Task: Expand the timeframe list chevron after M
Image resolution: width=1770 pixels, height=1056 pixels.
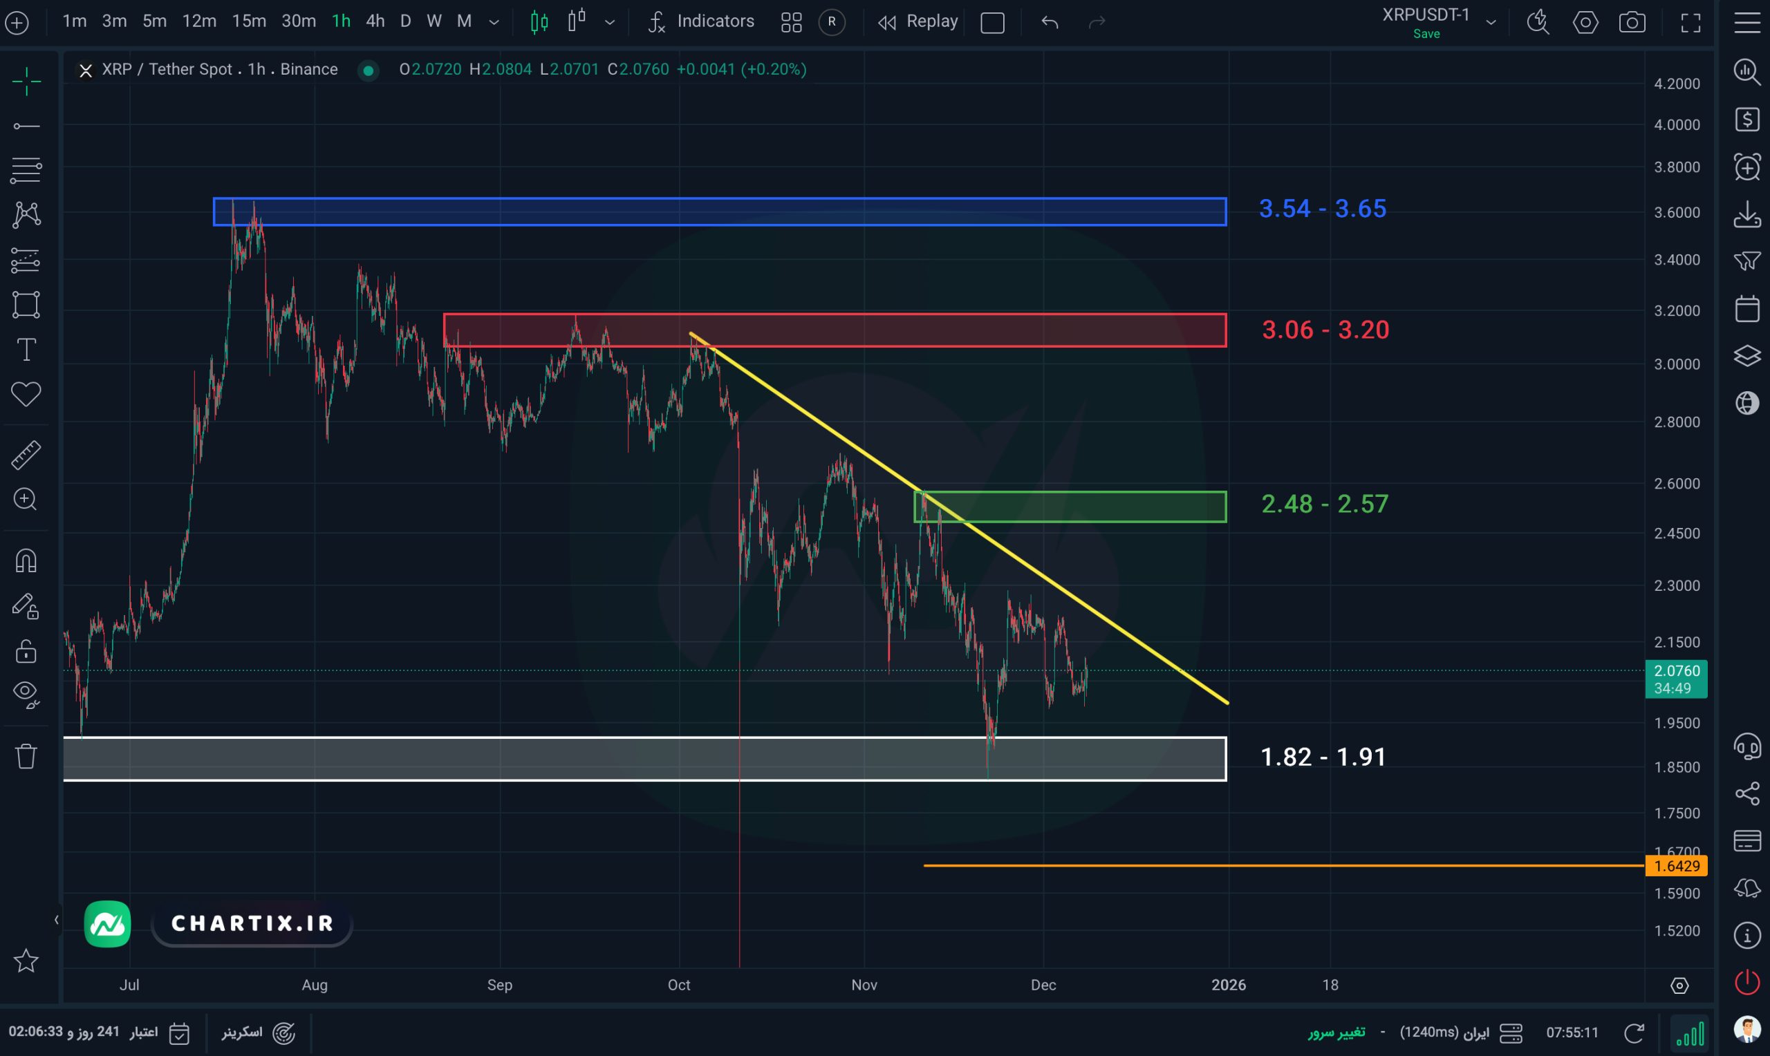Action: click(x=494, y=22)
